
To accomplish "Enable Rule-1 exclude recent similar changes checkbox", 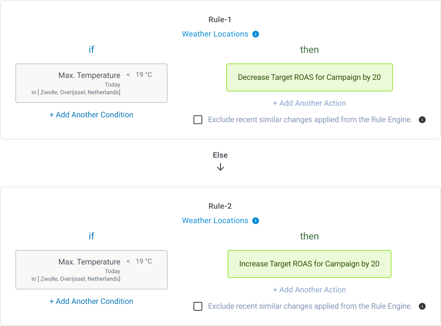I will pyautogui.click(x=198, y=120).
